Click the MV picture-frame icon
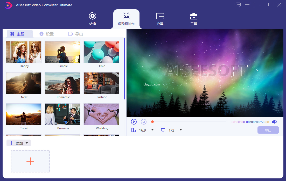The image size is (286, 181). point(126,16)
